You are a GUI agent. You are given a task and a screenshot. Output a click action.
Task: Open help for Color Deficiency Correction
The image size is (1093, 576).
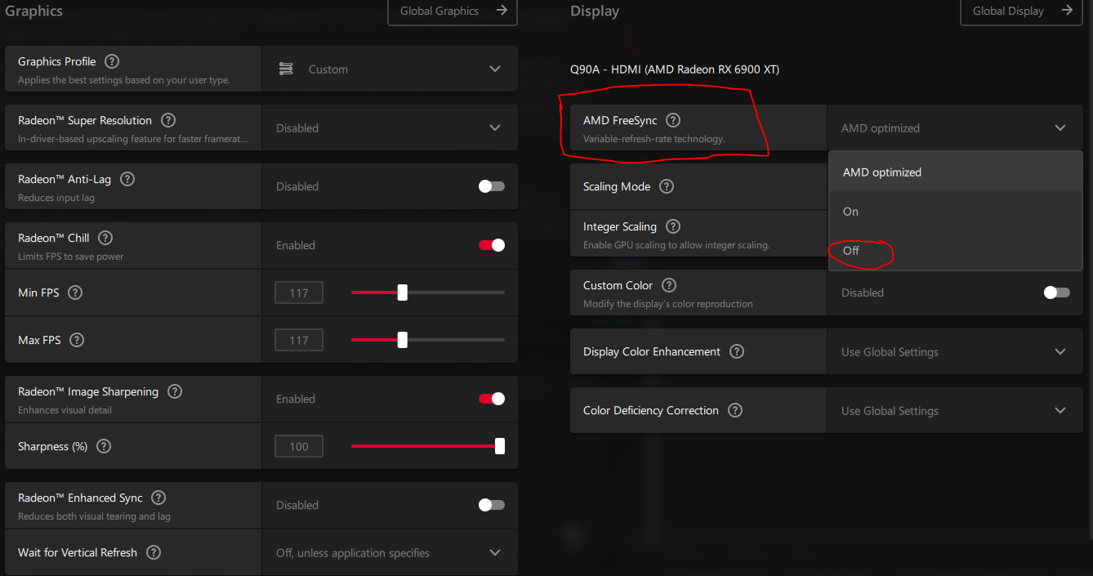(735, 410)
